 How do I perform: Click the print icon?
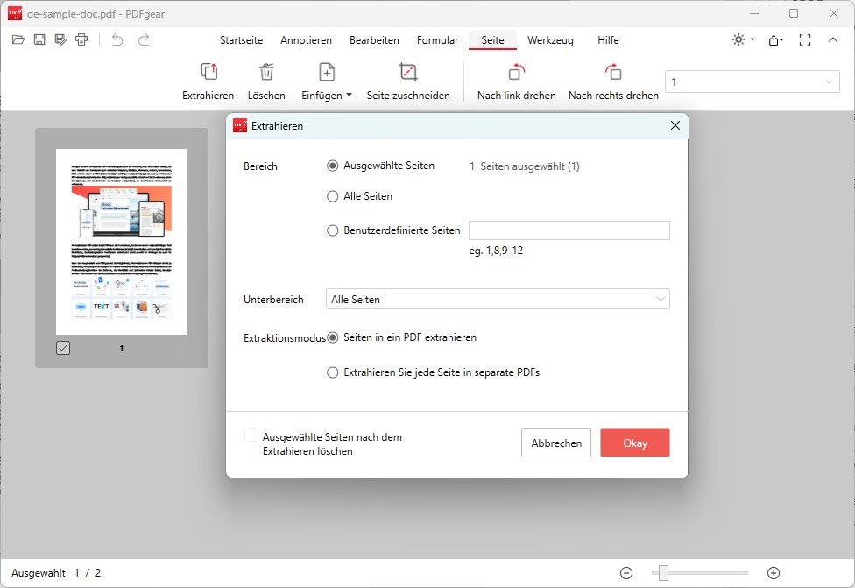point(81,39)
